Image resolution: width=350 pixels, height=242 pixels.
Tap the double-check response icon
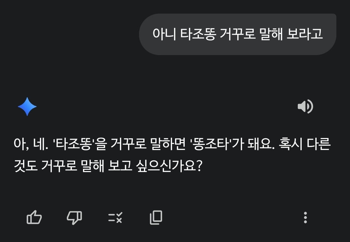115,217
